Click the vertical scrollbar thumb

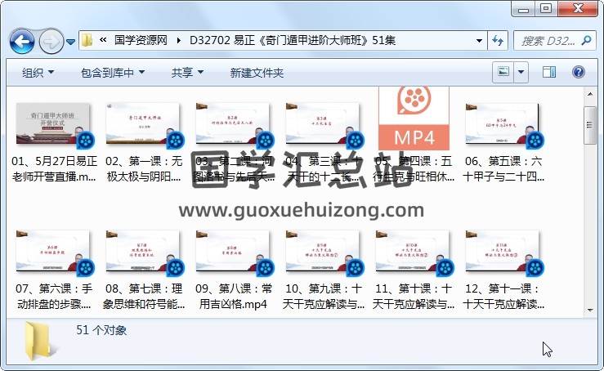point(590,125)
